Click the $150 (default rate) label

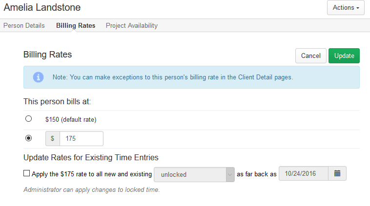click(71, 120)
